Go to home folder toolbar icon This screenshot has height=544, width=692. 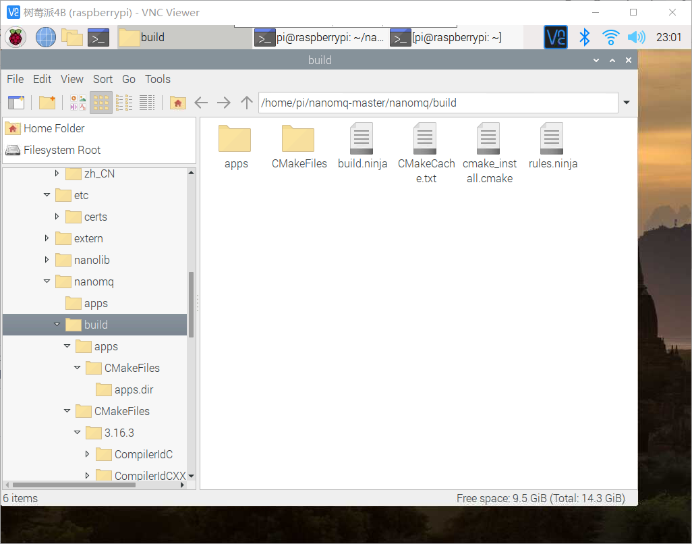click(178, 103)
